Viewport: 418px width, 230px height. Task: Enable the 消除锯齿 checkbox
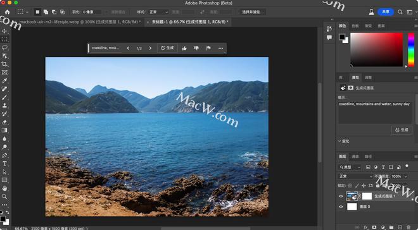(106, 12)
